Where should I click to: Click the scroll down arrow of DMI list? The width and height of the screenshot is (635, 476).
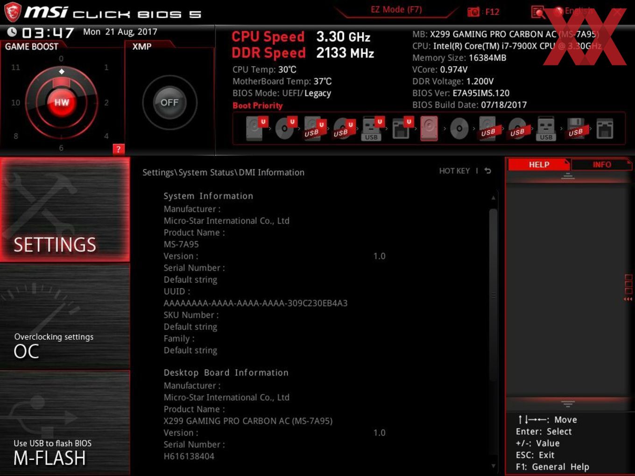tap(493, 466)
